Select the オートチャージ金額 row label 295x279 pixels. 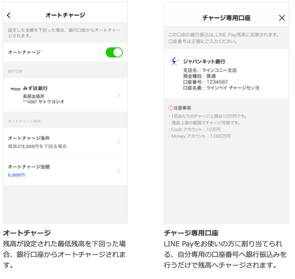(x=29, y=167)
